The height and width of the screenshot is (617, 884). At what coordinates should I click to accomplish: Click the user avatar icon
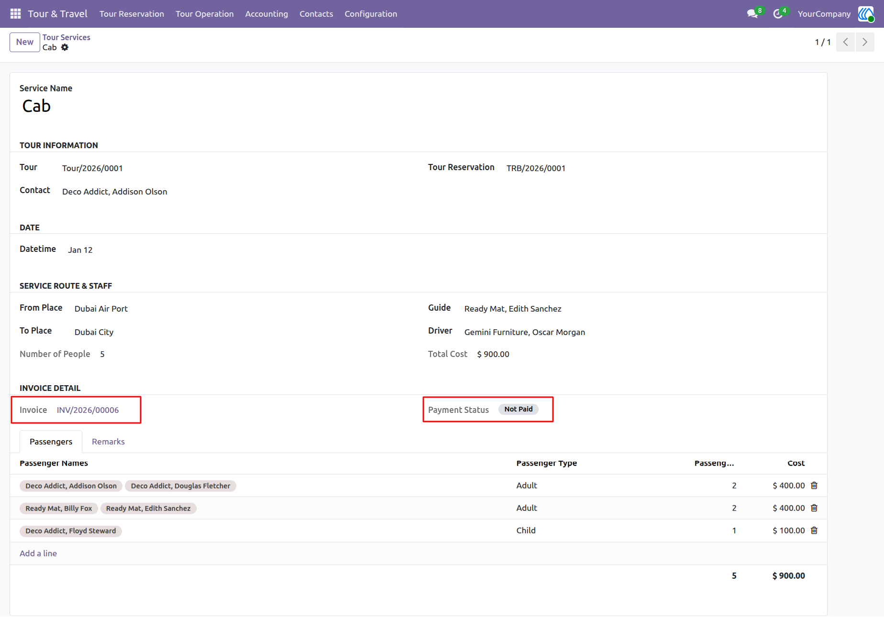tap(865, 14)
